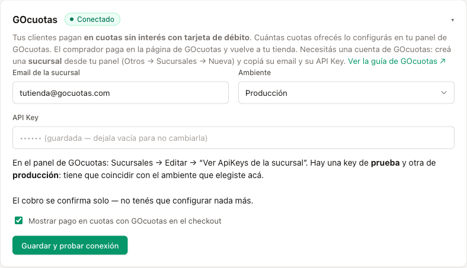Image resolution: width=467 pixels, height=268 pixels.
Task: Click the GOcuotas heading
Action: click(x=35, y=20)
